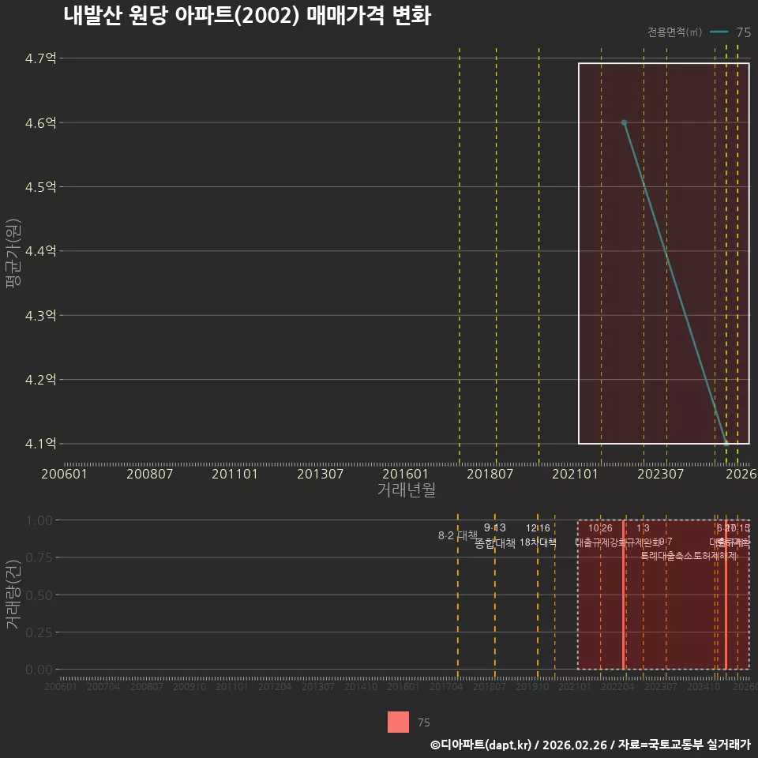Click the 201807 x-axis label in price chart
Viewport: 758px width, 758px height.
490,474
